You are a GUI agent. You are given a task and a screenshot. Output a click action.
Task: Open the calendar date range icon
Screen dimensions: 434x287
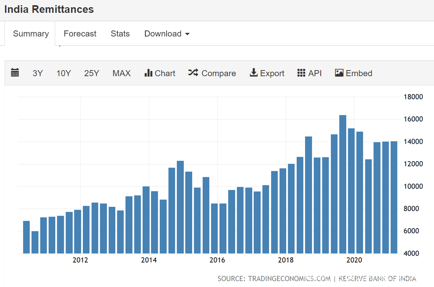tap(15, 73)
